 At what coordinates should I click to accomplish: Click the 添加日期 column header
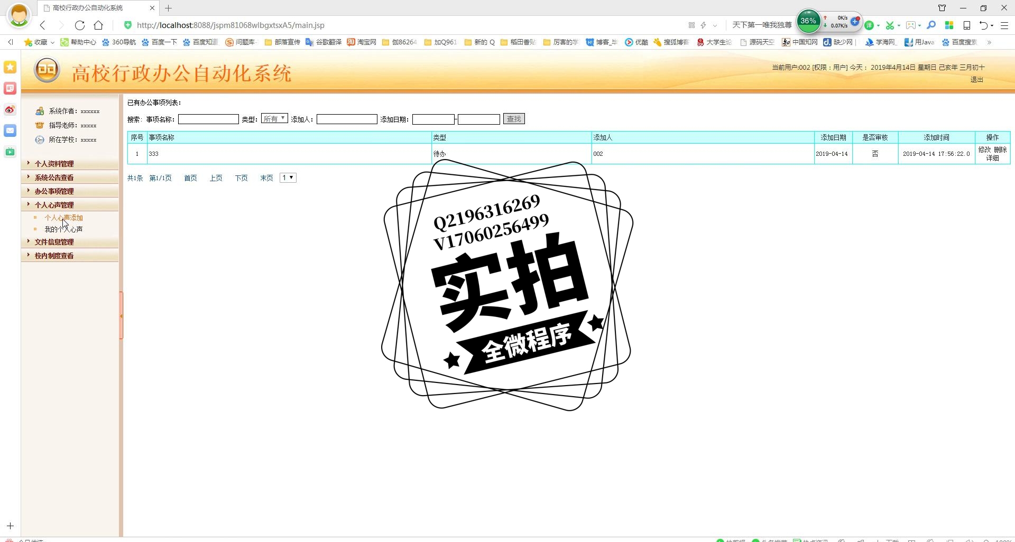[833, 137]
